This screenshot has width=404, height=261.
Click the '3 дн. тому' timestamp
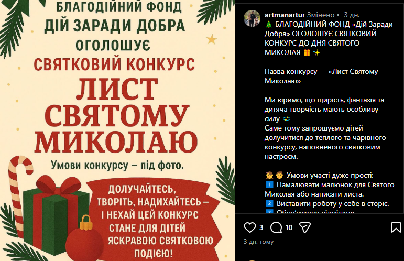click(258, 242)
